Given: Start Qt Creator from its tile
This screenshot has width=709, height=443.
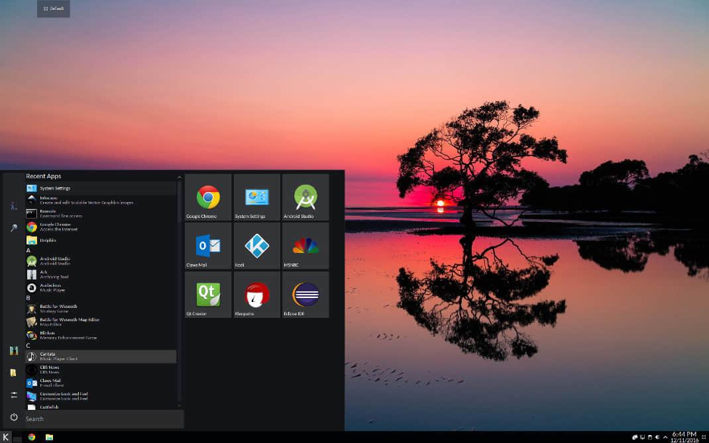Looking at the screenshot, I should tap(207, 293).
